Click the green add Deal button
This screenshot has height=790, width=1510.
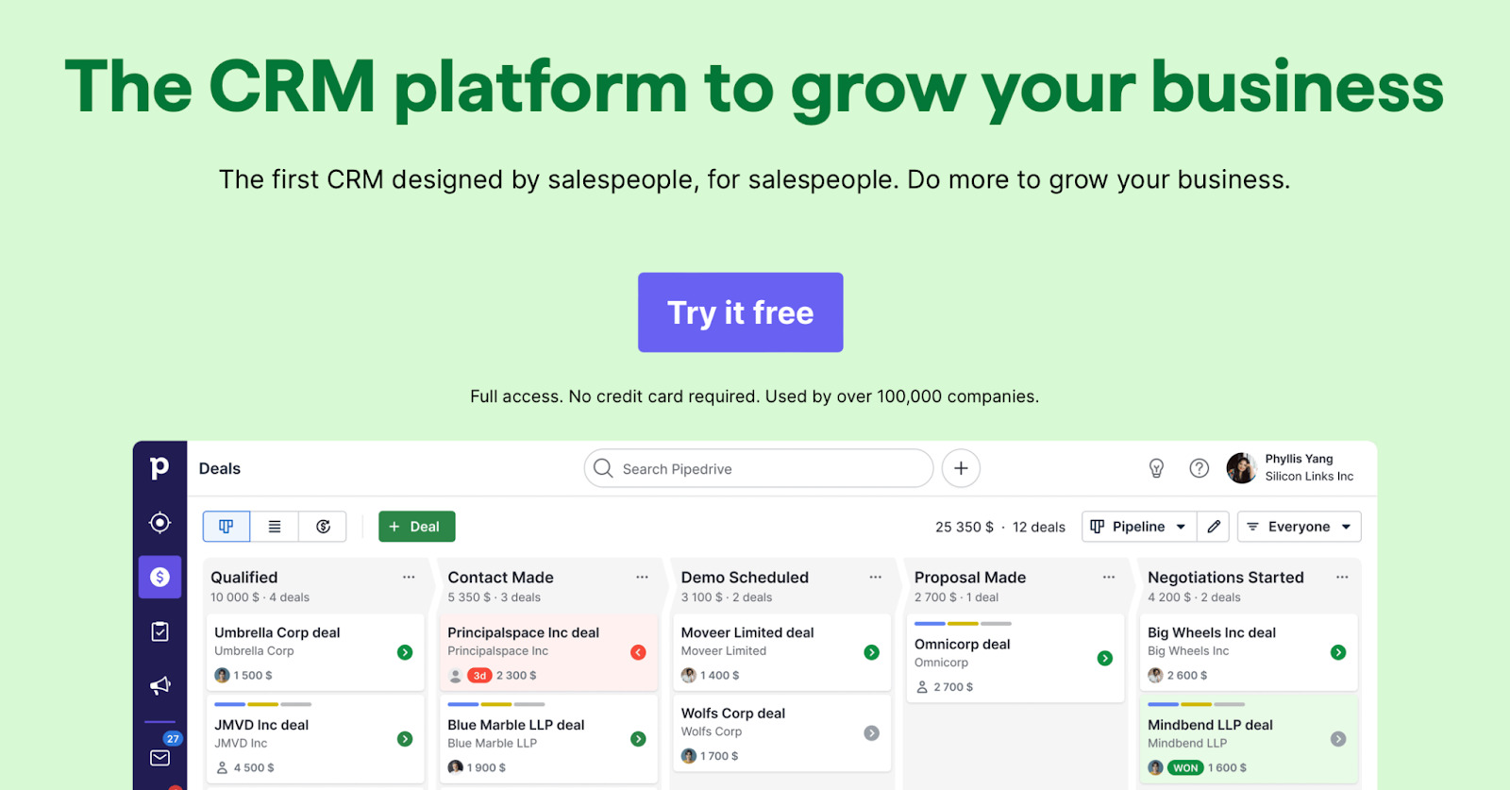[x=416, y=527]
